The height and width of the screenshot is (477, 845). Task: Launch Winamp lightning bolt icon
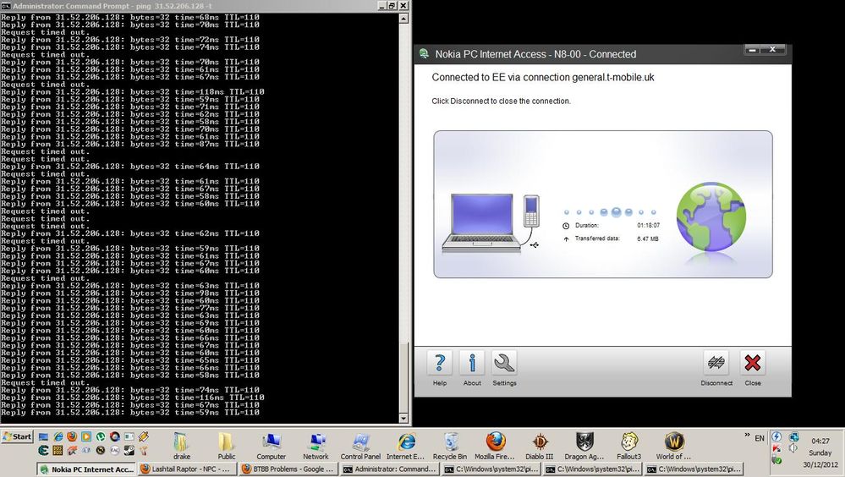click(143, 436)
